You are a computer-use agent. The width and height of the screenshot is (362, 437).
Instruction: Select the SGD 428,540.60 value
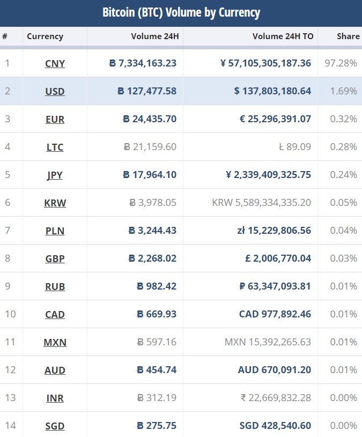click(x=275, y=426)
